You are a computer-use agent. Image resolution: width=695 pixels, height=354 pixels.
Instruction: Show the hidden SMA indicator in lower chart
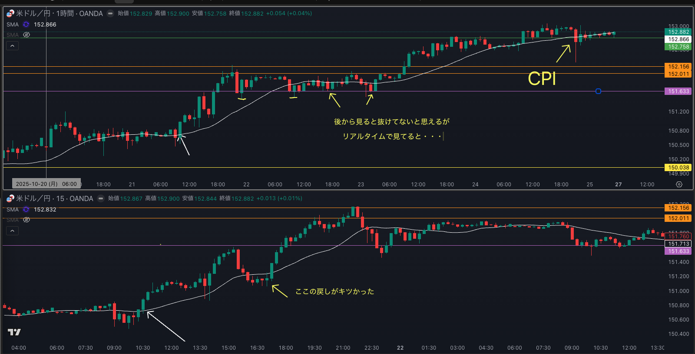coord(26,220)
